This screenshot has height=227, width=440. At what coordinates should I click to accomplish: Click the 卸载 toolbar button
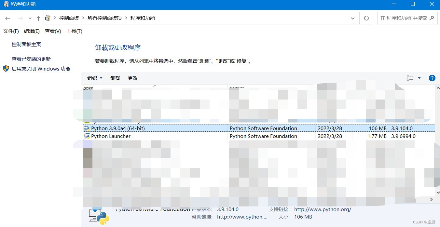(115, 78)
